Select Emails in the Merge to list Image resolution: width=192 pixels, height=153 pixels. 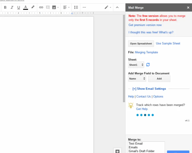click(x=146, y=147)
